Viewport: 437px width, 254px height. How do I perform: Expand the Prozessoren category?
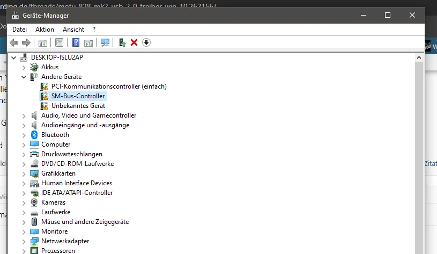(24, 251)
